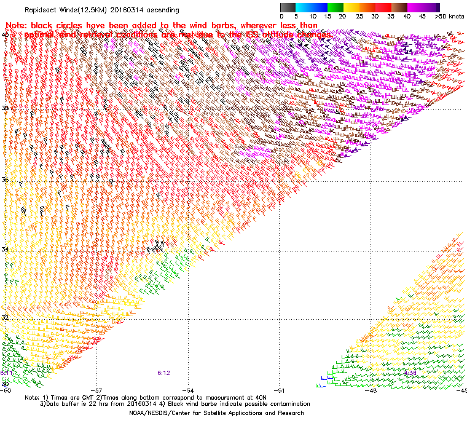Pick the blue 10-15 knots legend color
Screen dimensions: 467x423
coord(320,7)
